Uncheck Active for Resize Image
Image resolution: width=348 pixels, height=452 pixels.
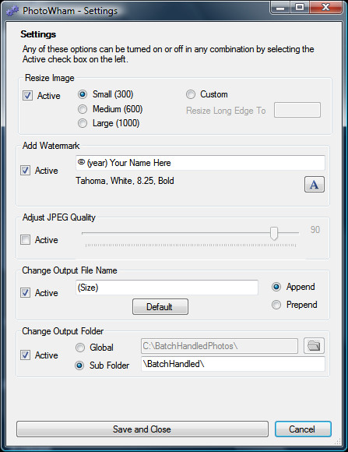point(28,95)
